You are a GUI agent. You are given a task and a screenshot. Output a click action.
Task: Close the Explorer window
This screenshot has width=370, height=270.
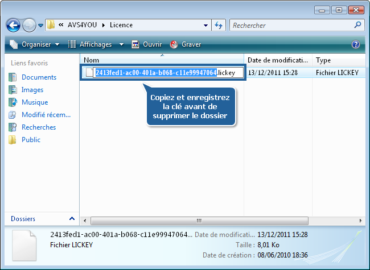coord(356,10)
